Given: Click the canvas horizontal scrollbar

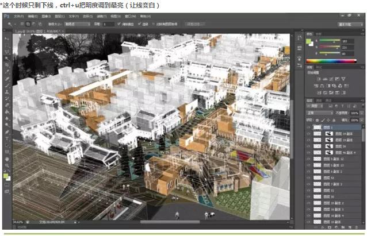Looking at the screenshot, I should 170,222.
